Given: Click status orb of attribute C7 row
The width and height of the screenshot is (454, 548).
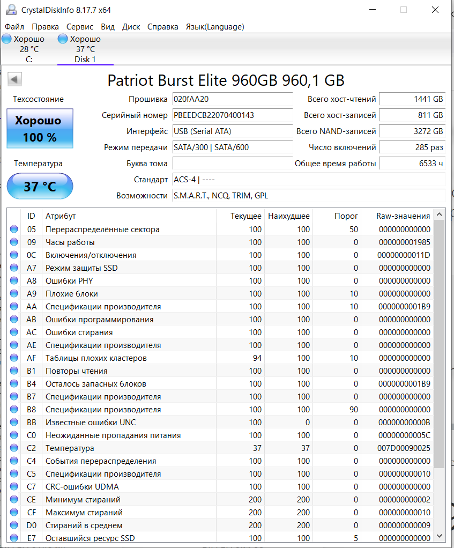Looking at the screenshot, I should (14, 486).
